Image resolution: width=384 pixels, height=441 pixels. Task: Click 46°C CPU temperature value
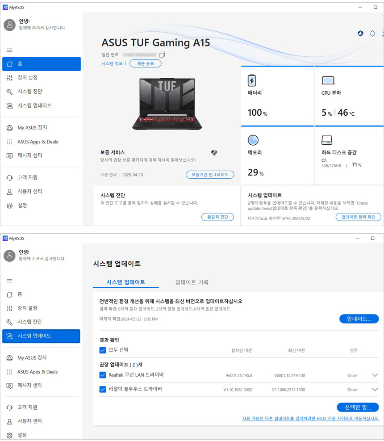(346, 113)
